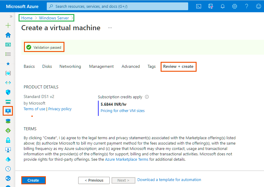Open the ellipsis menu next to page title
This screenshot has width=264, height=187.
[110, 28]
